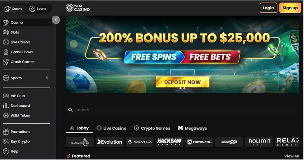Screen dimensions: 304x160
Task: Open the Help question mark icon
Action: 6,151
